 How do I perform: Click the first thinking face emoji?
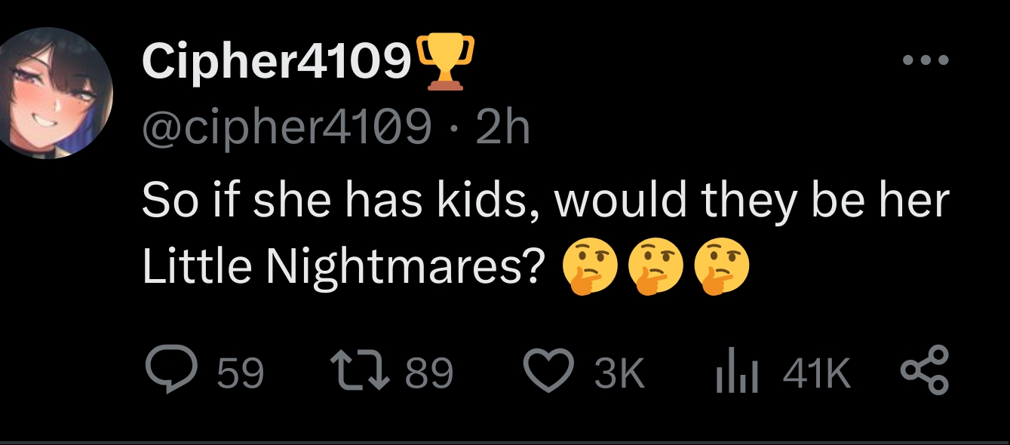point(590,269)
